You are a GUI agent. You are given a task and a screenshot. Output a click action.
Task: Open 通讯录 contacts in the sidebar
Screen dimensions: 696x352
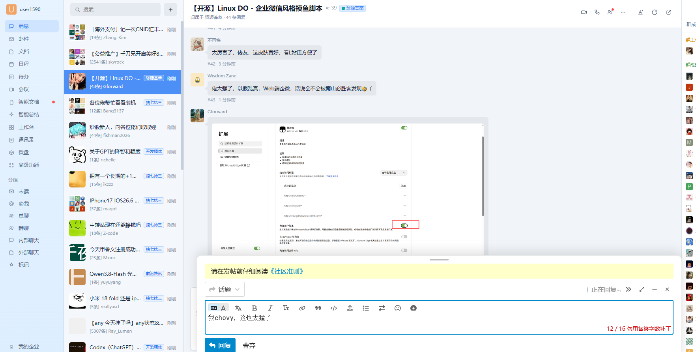click(32, 140)
